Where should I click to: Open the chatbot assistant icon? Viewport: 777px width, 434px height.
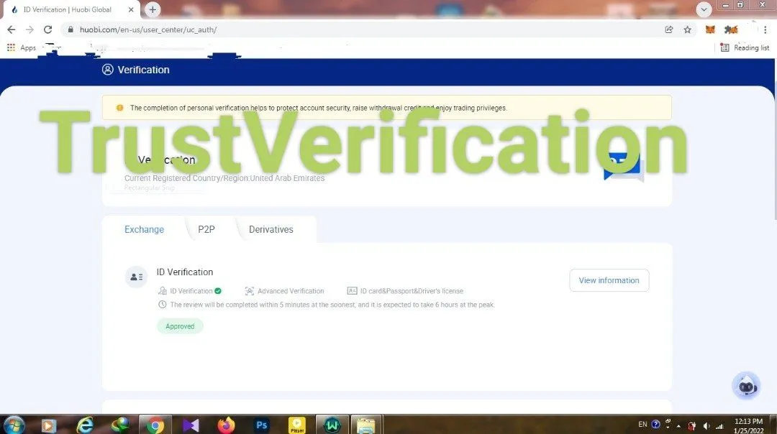tap(746, 386)
